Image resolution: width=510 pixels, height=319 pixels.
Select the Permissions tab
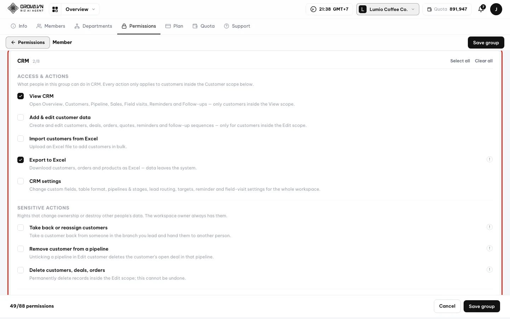(x=139, y=26)
